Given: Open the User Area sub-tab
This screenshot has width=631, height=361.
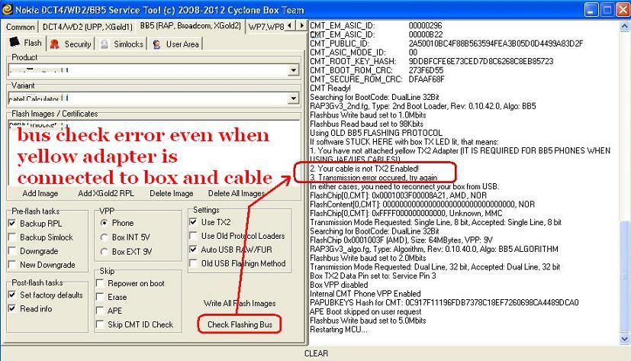Looking at the screenshot, I should (x=175, y=44).
